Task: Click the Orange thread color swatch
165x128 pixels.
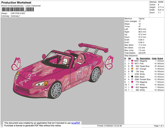Action: coord(132,69)
